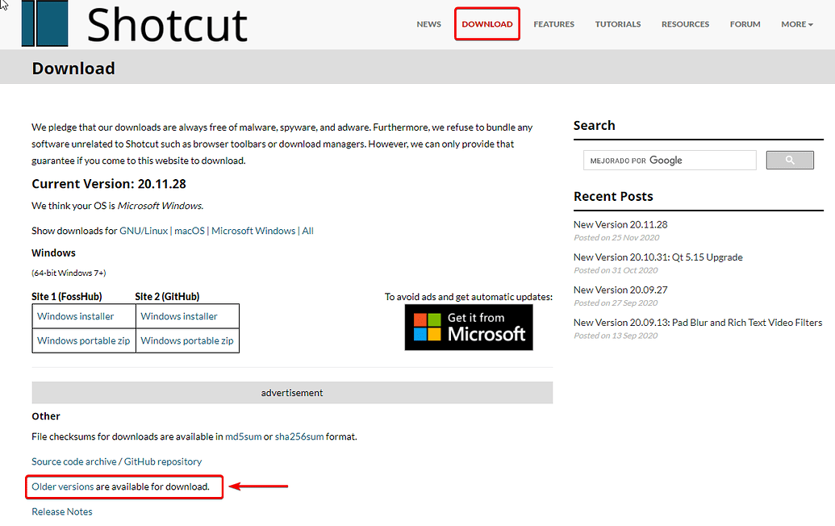Open the FORUM menu item
Viewport: 835px width, 526px height.
tap(745, 24)
